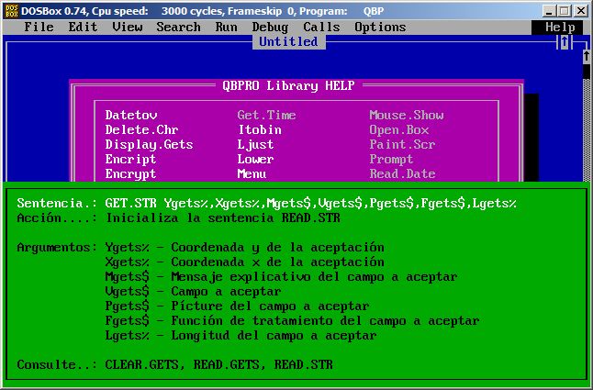This screenshot has height=390, width=593.
Task: Open the Search menu
Action: coord(178,28)
